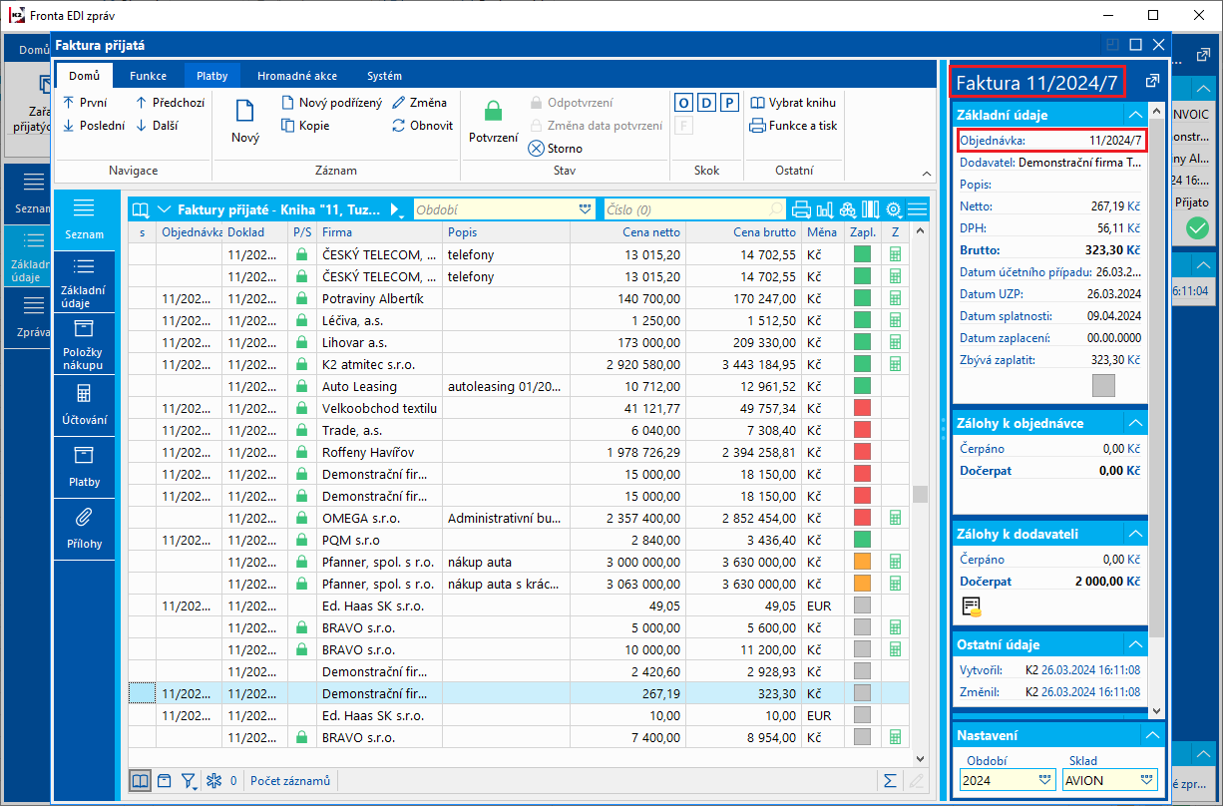Click the filter funnel icon in the bottom bar
Image resolution: width=1223 pixels, height=806 pixels.
pyautogui.click(x=189, y=781)
